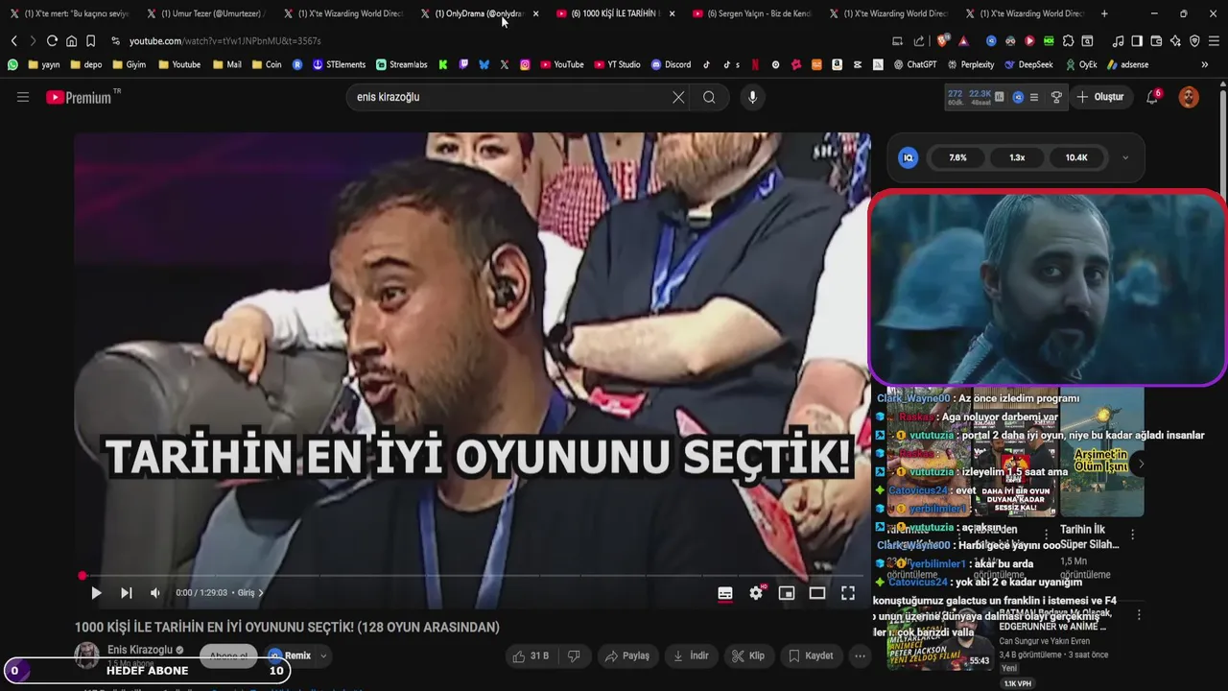
Task: Run search with magnifier button
Action: pos(709,97)
